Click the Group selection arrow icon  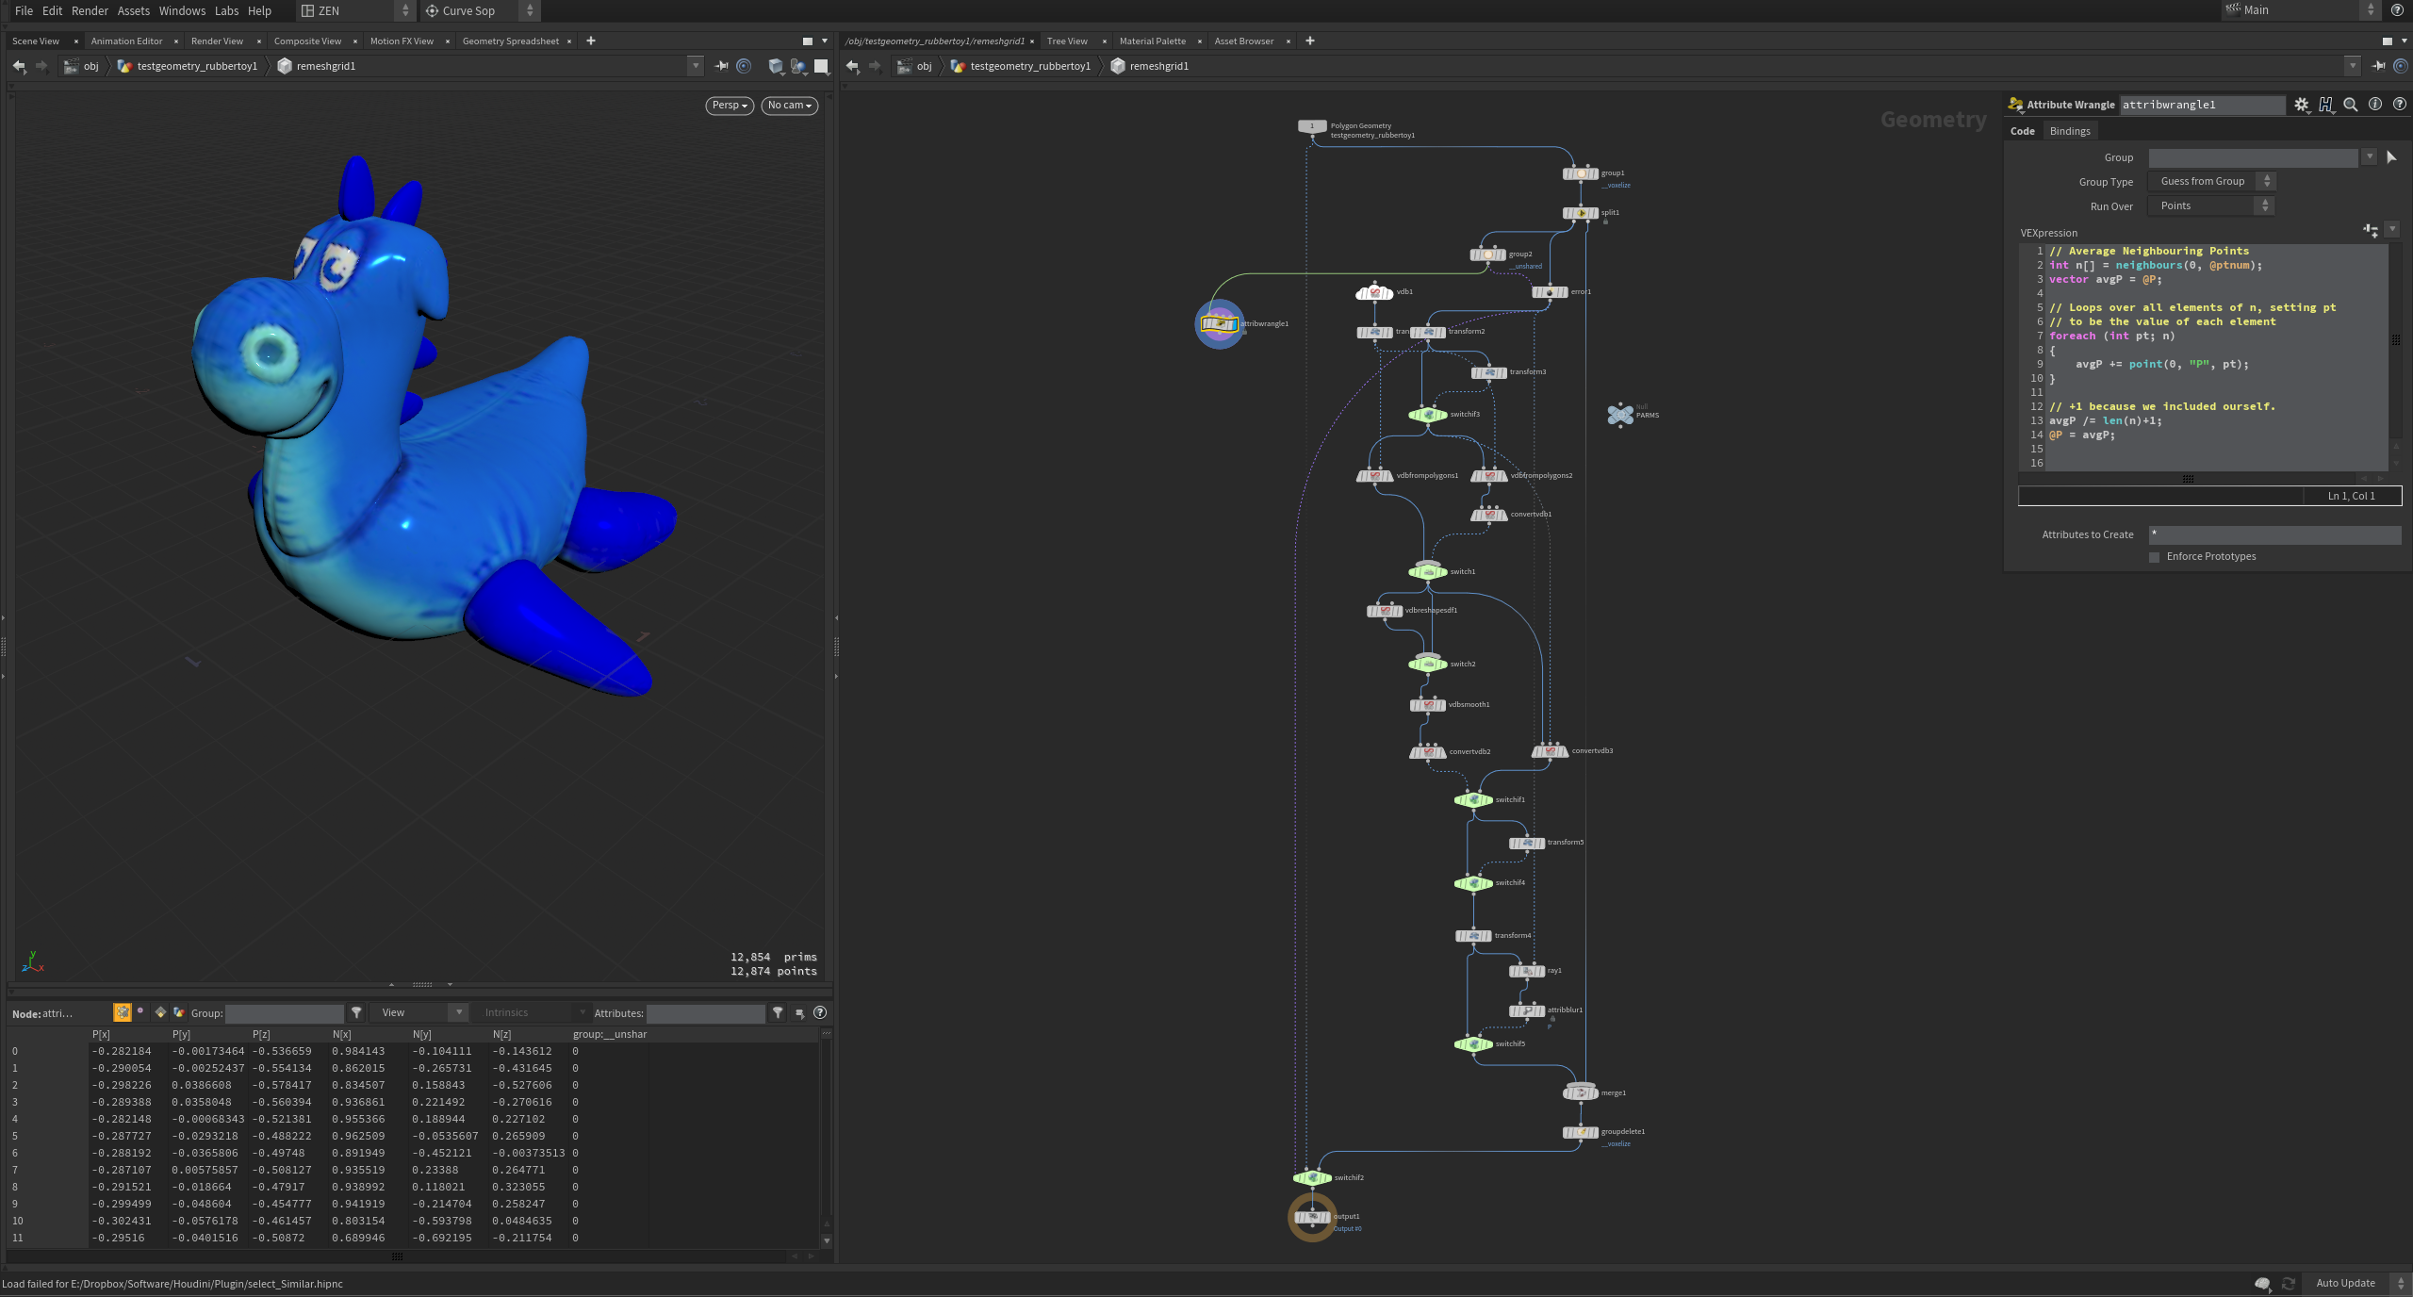2391,157
